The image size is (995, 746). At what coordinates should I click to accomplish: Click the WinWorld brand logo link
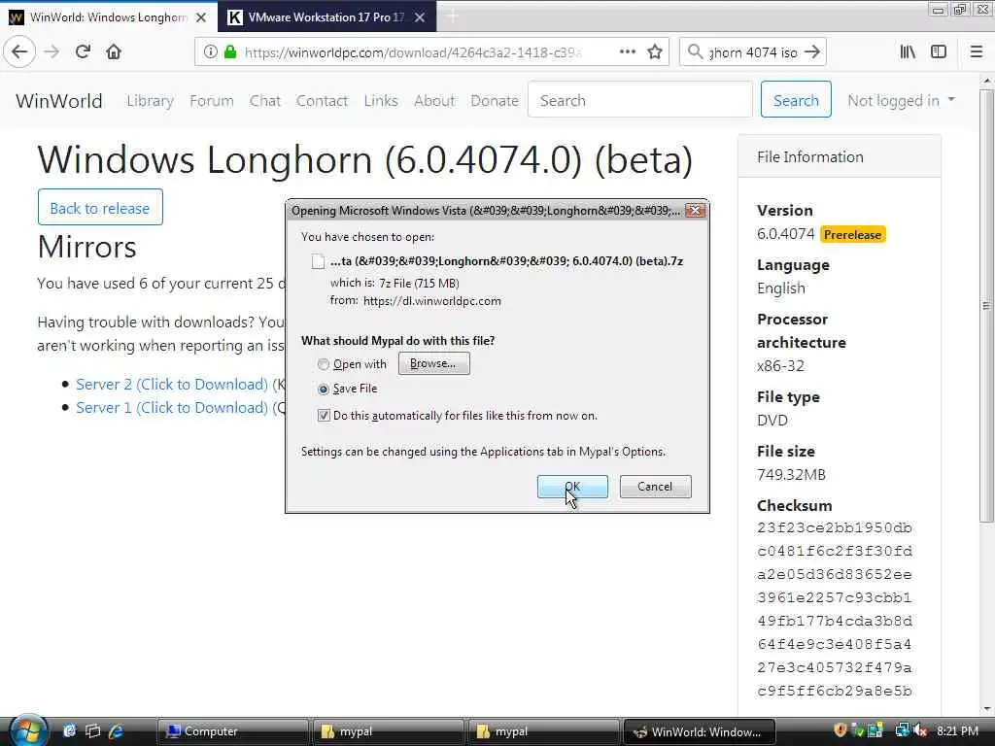tap(59, 100)
